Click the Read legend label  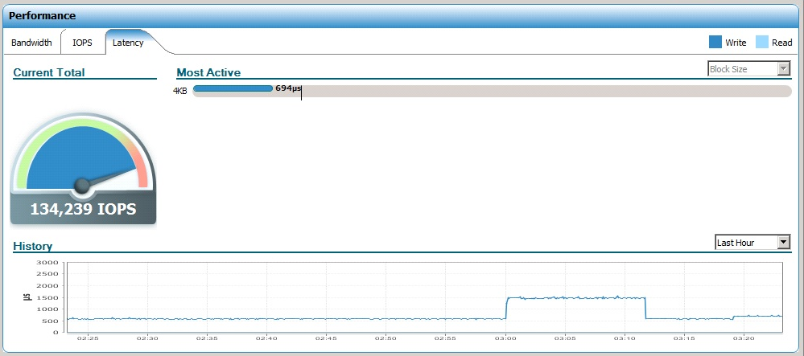click(x=782, y=43)
